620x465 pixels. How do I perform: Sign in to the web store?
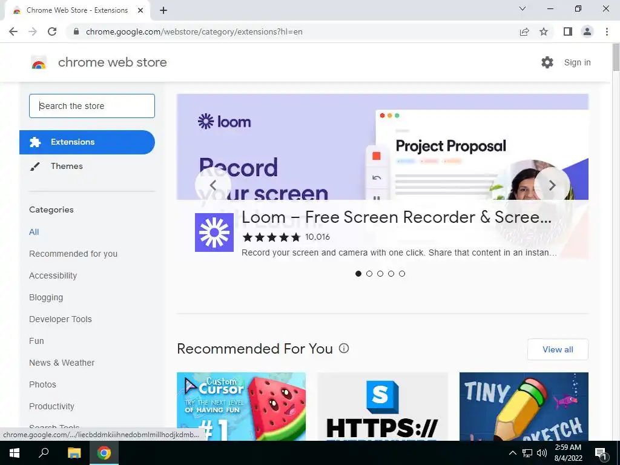click(x=577, y=62)
